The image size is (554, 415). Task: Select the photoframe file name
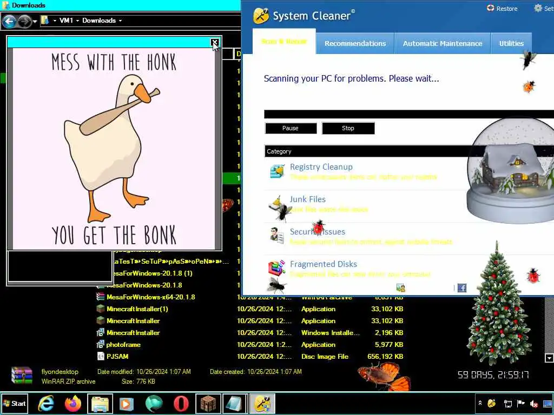tap(124, 345)
